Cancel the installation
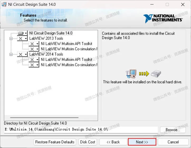Screen dimensions: 191x148 (173, 142)
